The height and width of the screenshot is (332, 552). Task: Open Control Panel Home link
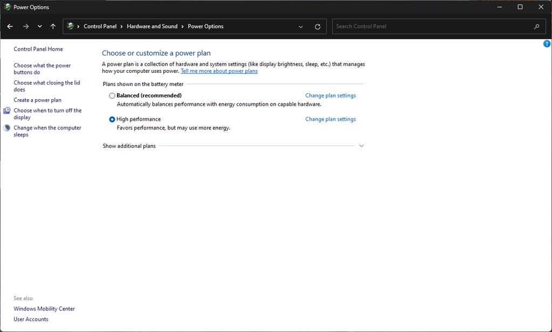pyautogui.click(x=38, y=49)
